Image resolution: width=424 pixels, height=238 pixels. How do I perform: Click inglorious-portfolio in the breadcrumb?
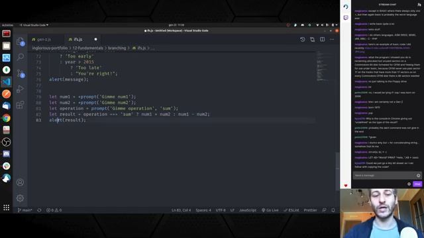pos(50,48)
